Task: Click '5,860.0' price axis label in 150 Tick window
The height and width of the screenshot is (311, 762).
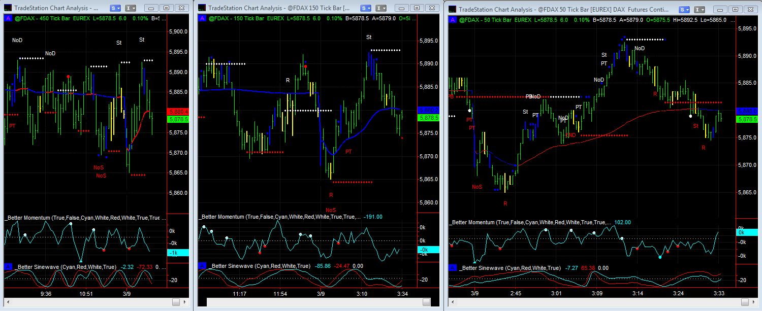Action: 429,203
